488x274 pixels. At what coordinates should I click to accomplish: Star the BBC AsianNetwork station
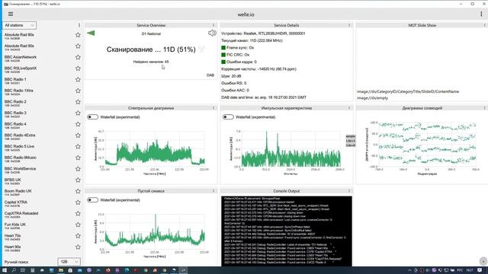click(x=78, y=58)
